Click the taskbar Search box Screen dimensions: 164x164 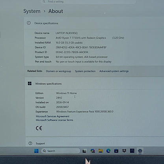point(61,151)
